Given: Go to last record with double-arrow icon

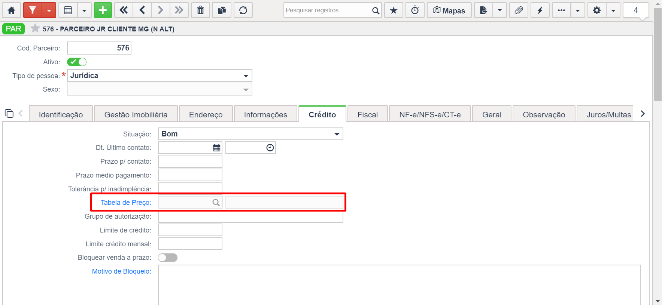Looking at the screenshot, I should click(179, 10).
